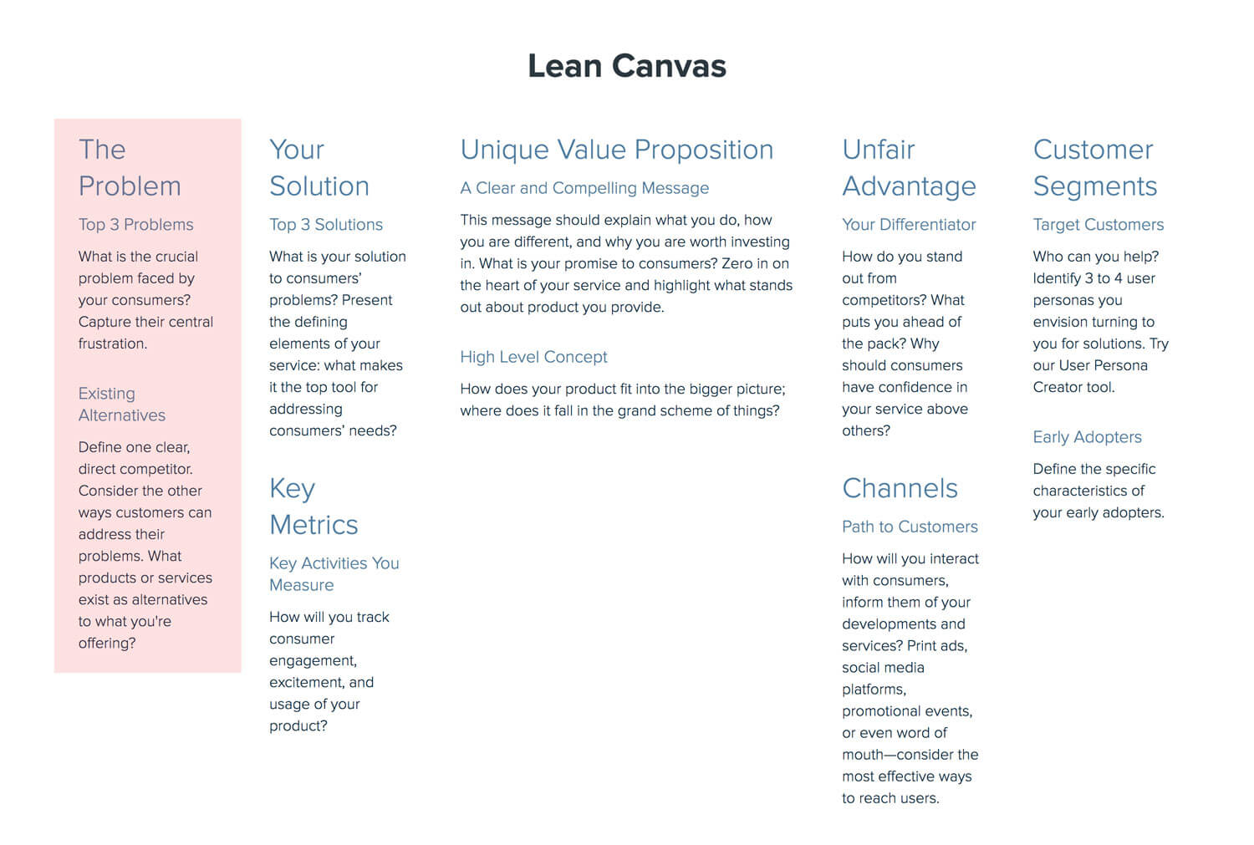Click the Top 3 Problems subheading
The image size is (1254, 845).
[135, 225]
